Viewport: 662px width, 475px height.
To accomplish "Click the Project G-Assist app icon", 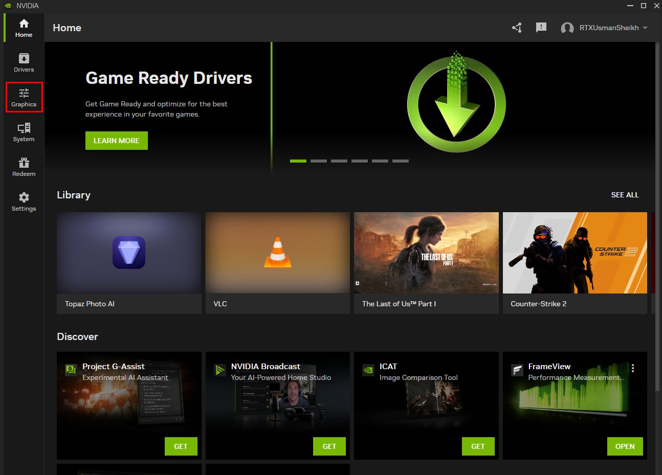I will coord(71,370).
